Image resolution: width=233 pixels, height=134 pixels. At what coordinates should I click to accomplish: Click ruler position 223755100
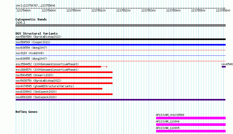pos(98,10)
